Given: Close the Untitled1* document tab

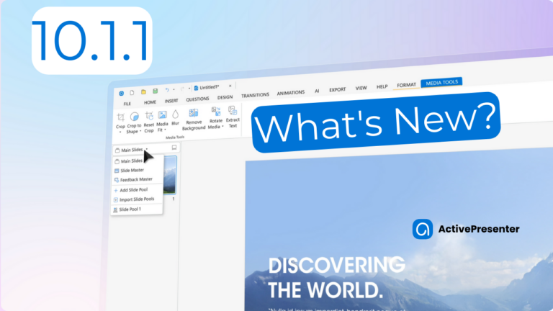Looking at the screenshot, I should click(x=230, y=86).
